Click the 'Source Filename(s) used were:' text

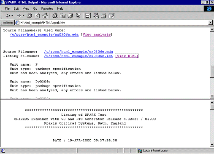tap(34, 30)
